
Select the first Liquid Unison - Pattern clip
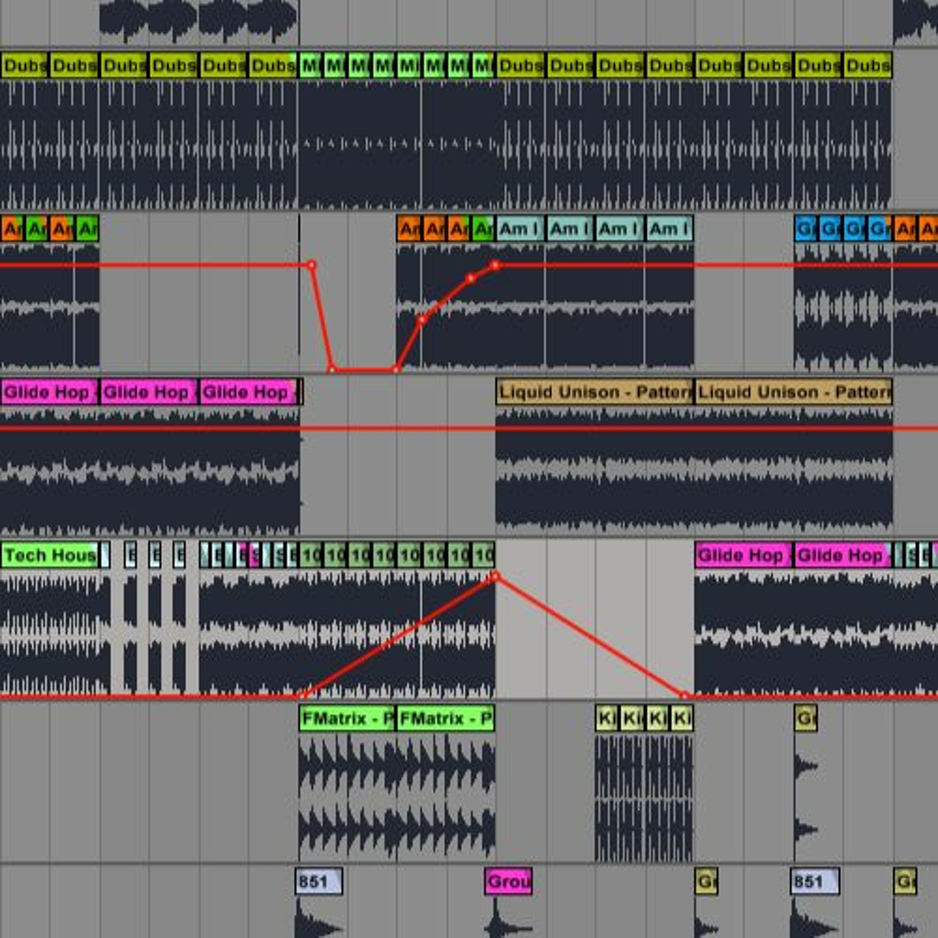click(595, 392)
